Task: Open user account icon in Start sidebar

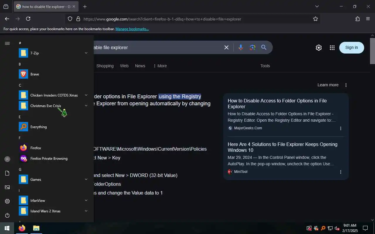Action: pos(7,159)
